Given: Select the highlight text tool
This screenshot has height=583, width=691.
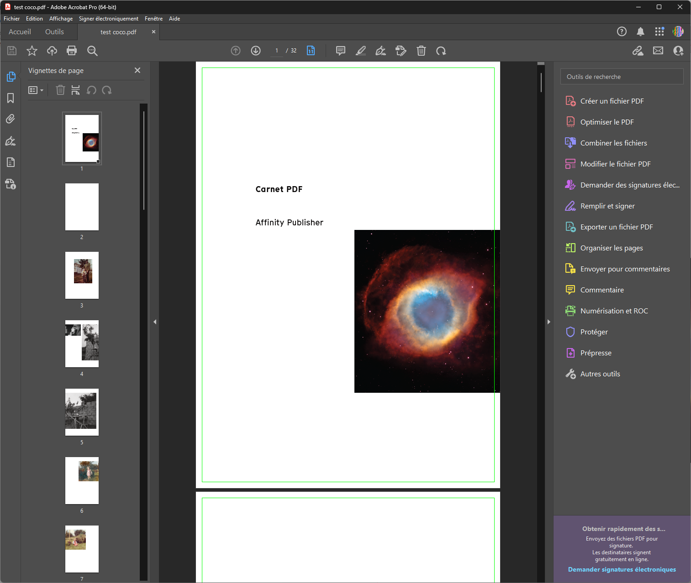Looking at the screenshot, I should [x=361, y=51].
